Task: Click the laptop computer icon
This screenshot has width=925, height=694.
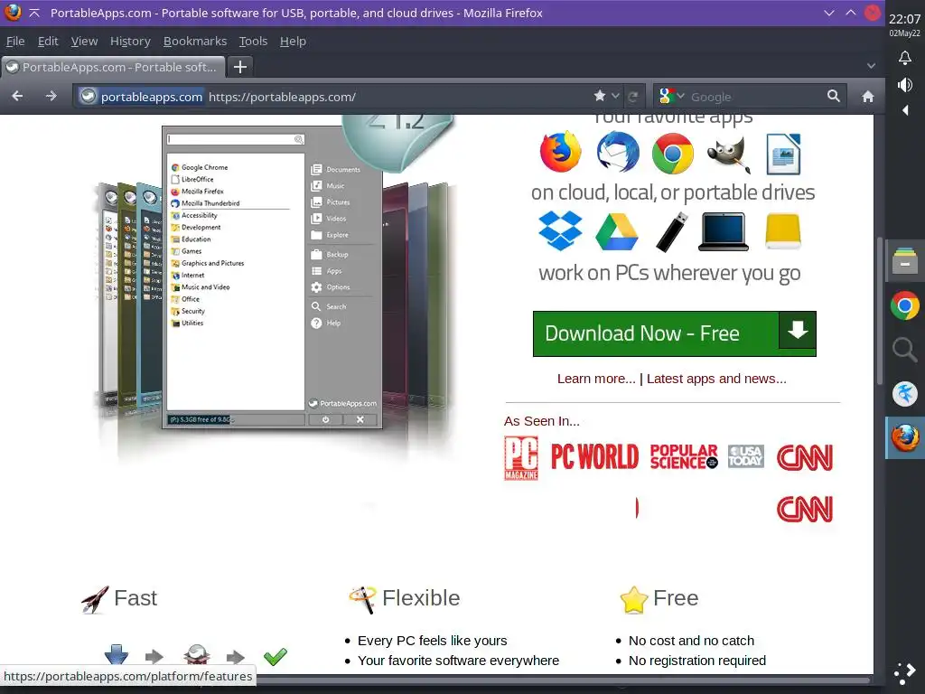Action: click(x=724, y=232)
